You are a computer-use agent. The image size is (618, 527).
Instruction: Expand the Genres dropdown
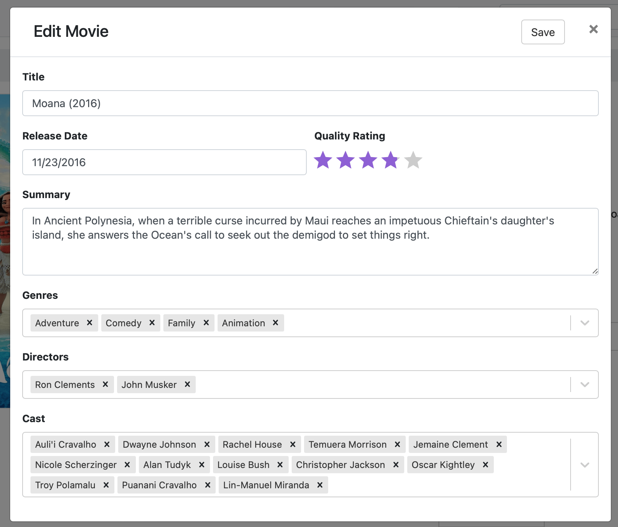[x=585, y=323]
